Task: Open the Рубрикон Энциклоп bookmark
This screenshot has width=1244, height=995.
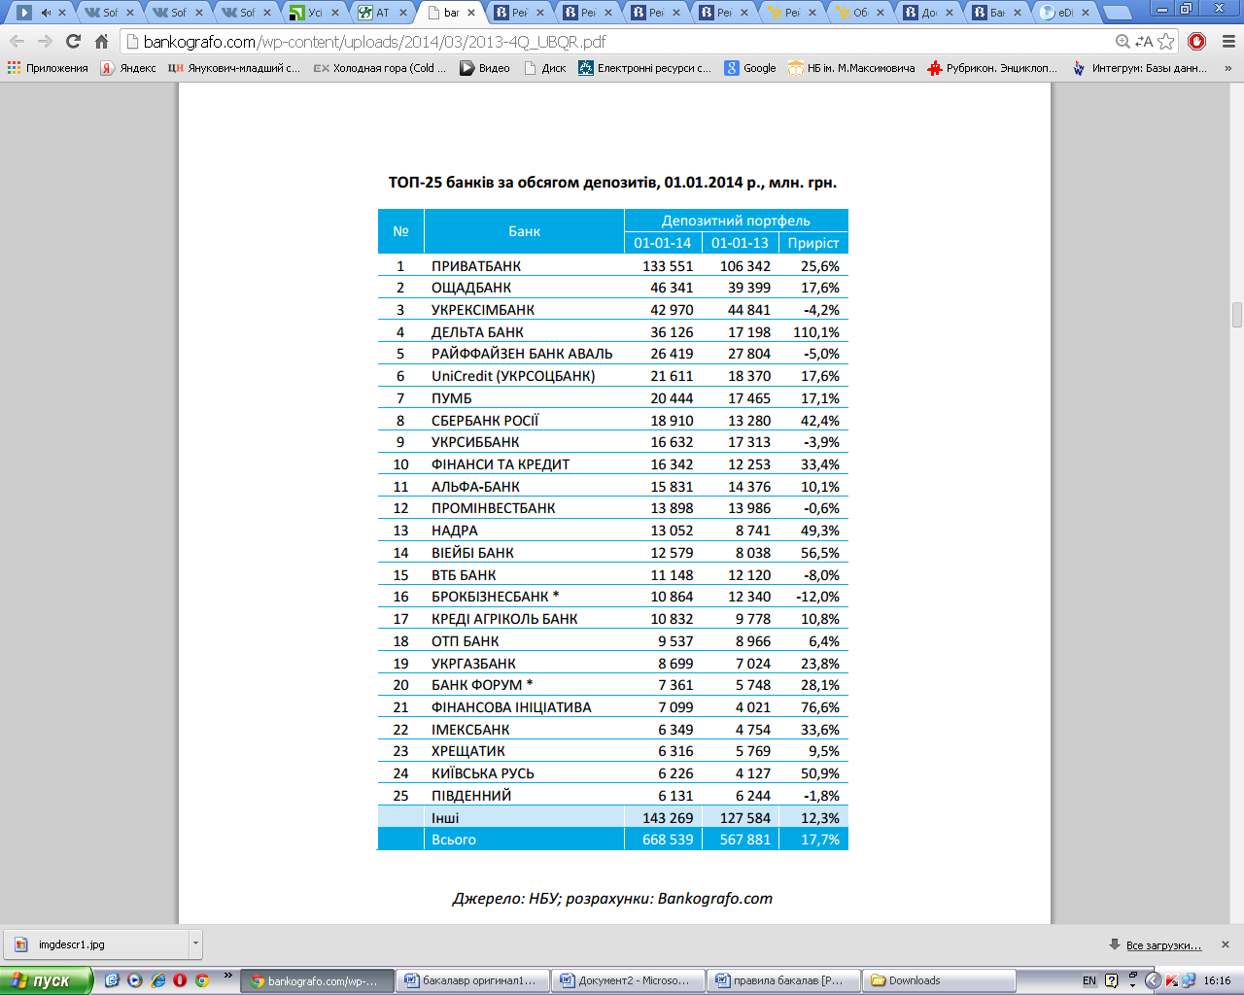Action: [992, 68]
